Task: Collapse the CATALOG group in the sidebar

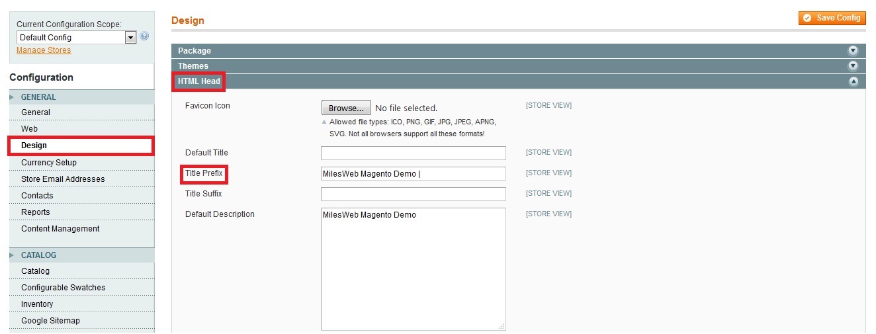Action: (82, 255)
